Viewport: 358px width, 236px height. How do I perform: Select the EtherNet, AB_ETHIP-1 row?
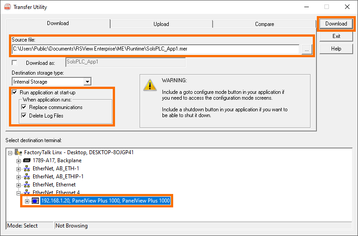(58, 177)
